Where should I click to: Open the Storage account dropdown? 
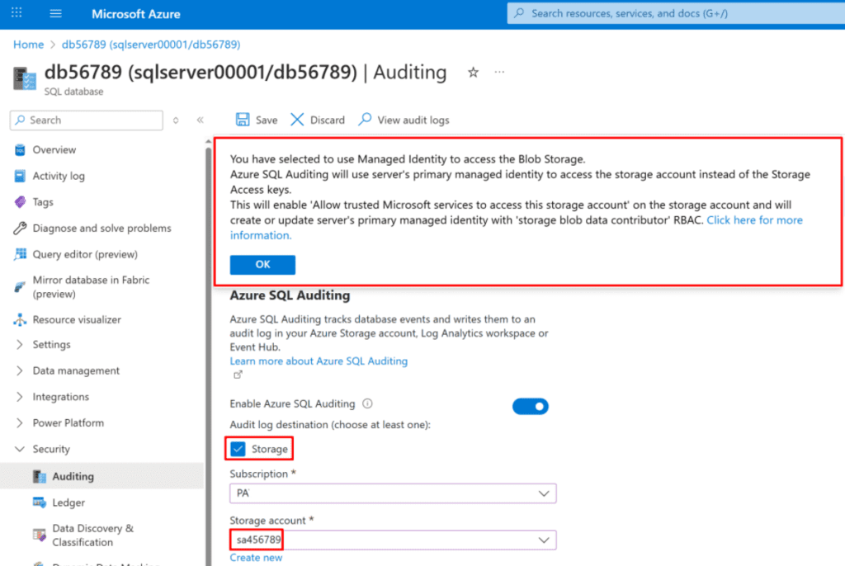393,540
